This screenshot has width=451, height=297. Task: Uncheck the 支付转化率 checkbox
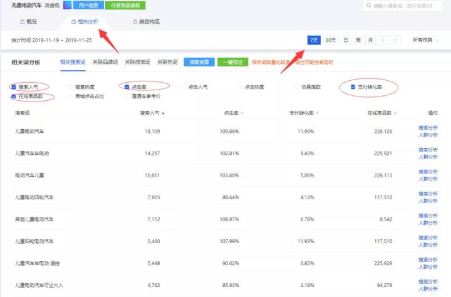pyautogui.click(x=353, y=87)
